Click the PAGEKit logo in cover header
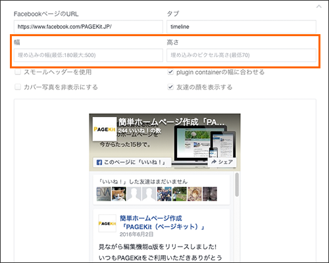Viewport: 329px width, 263px height. click(x=105, y=129)
